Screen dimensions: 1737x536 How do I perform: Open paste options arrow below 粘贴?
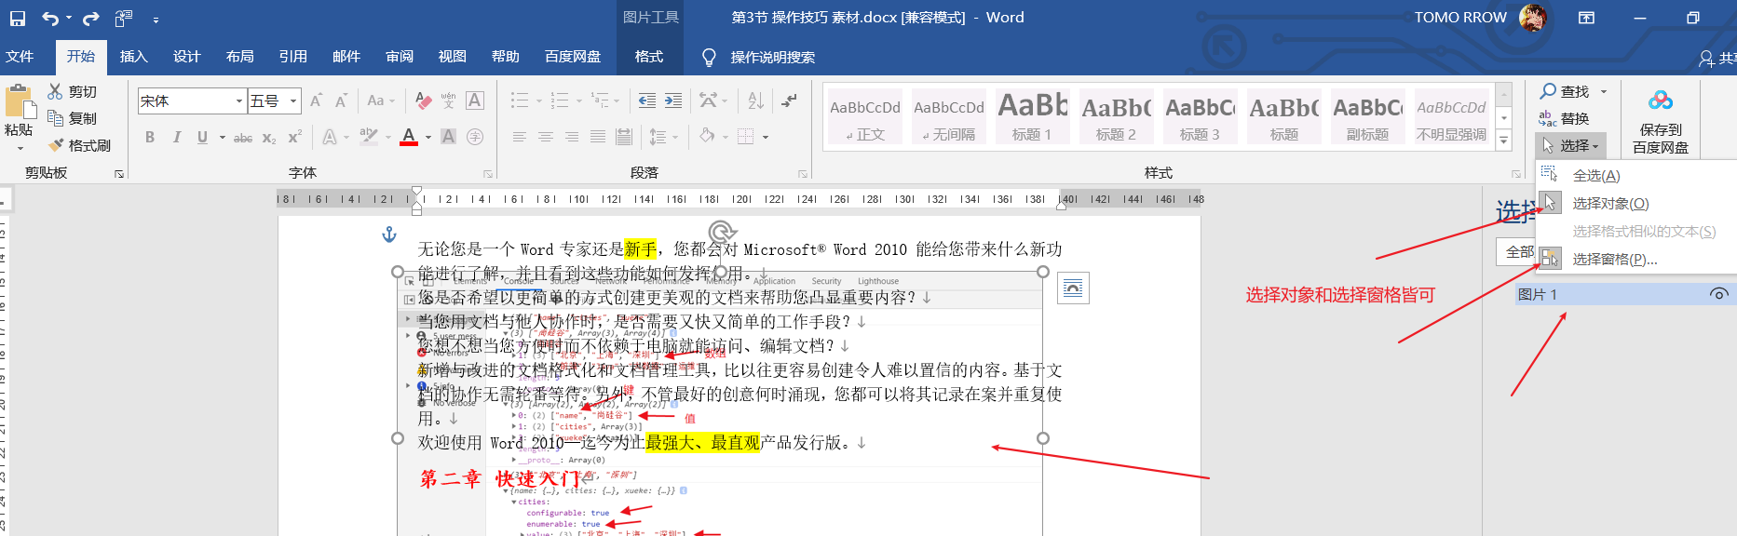19,147
